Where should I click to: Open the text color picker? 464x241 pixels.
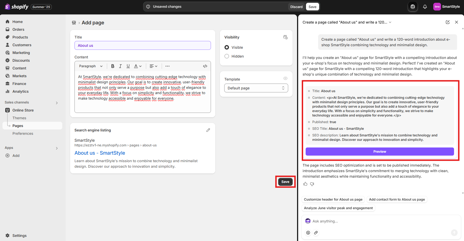pos(138,66)
